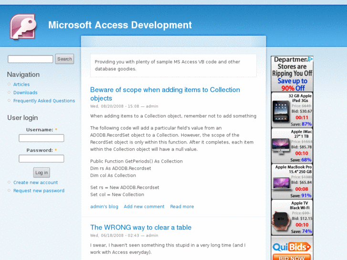This screenshot has width=347, height=260.
Task: Follow the Create new account link
Action: coord(36,183)
